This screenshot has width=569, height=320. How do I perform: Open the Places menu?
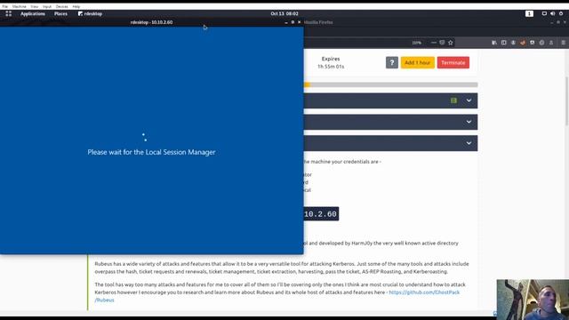click(x=60, y=14)
